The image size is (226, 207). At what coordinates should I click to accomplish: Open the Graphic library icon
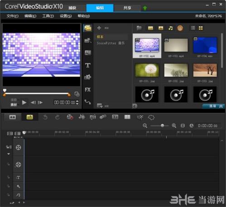(x=88, y=77)
